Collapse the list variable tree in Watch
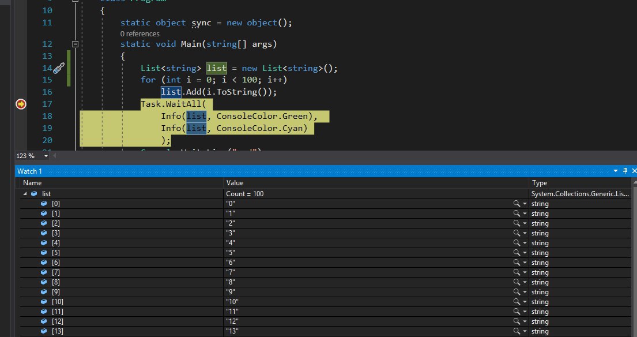The width and height of the screenshot is (637, 337). coord(25,194)
